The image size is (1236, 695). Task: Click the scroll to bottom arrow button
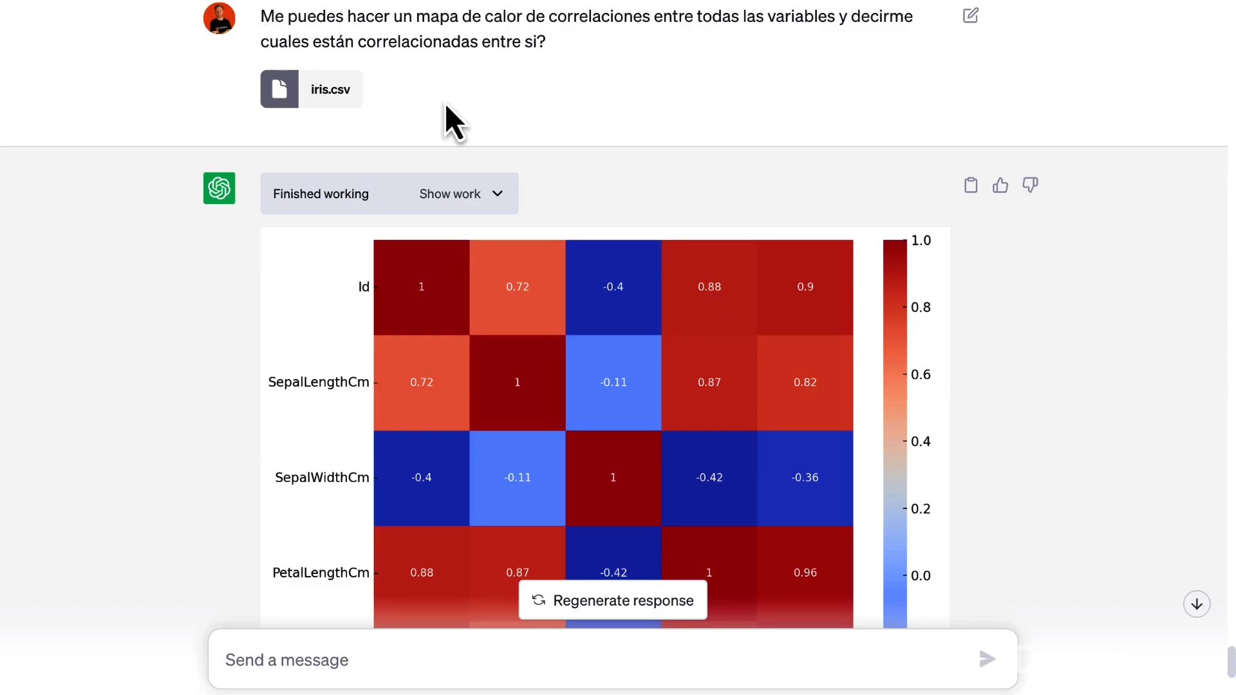[x=1196, y=604]
